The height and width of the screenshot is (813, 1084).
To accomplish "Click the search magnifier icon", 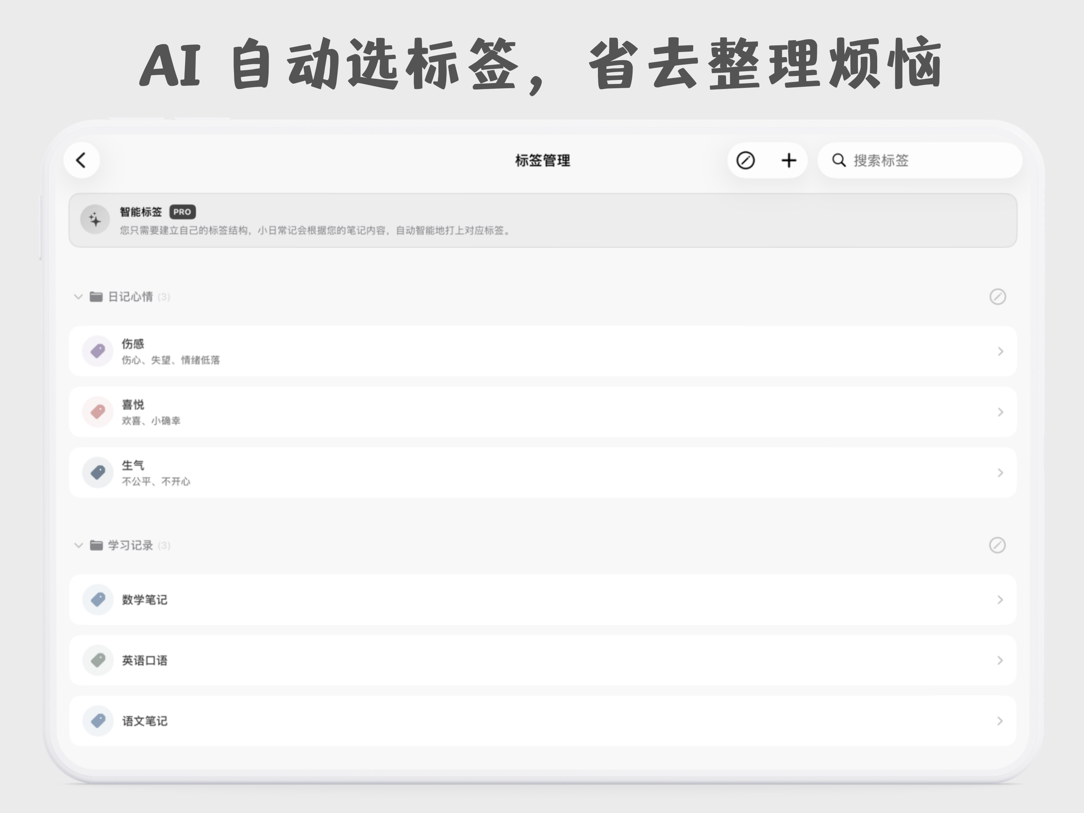I will [839, 160].
